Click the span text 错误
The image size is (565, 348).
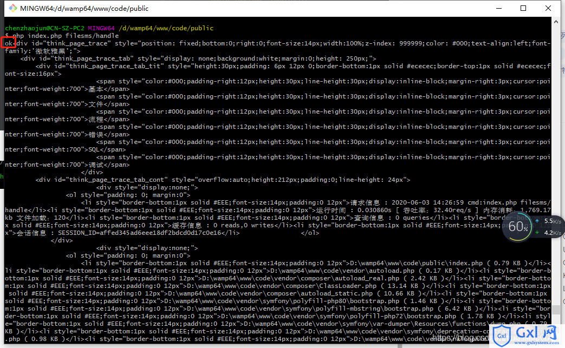pos(96,134)
